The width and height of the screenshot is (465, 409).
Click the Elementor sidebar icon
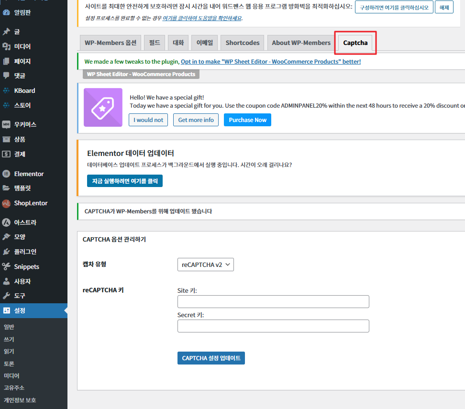point(6,174)
